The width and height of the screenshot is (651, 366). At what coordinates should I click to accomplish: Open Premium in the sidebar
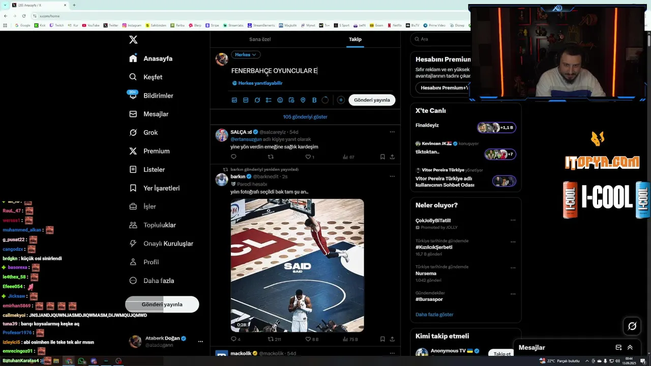click(149, 151)
